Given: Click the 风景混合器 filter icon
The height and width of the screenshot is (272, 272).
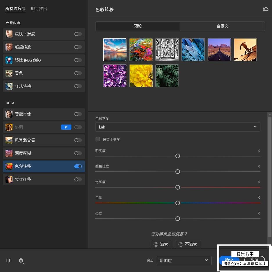Looking at the screenshot, I should pyautogui.click(x=9, y=140).
